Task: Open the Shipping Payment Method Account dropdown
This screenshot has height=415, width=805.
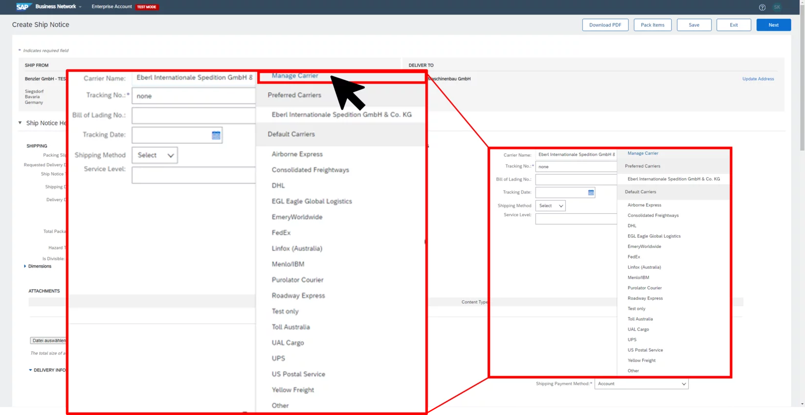Action: coord(641,384)
